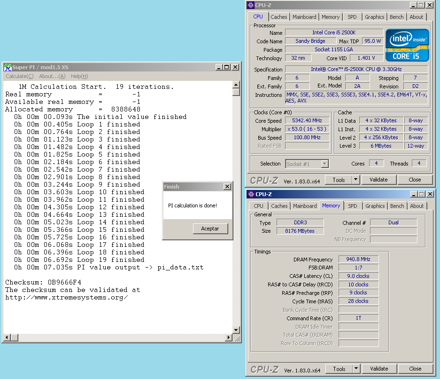Click the Channel # value Dual
Screen dimensions: 440x379
coord(394,222)
